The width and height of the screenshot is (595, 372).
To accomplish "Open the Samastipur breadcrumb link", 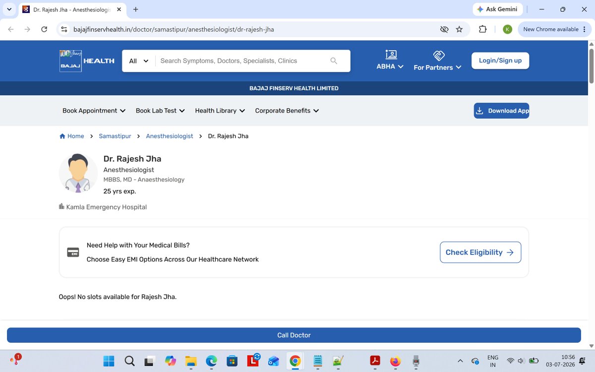I will point(115,136).
